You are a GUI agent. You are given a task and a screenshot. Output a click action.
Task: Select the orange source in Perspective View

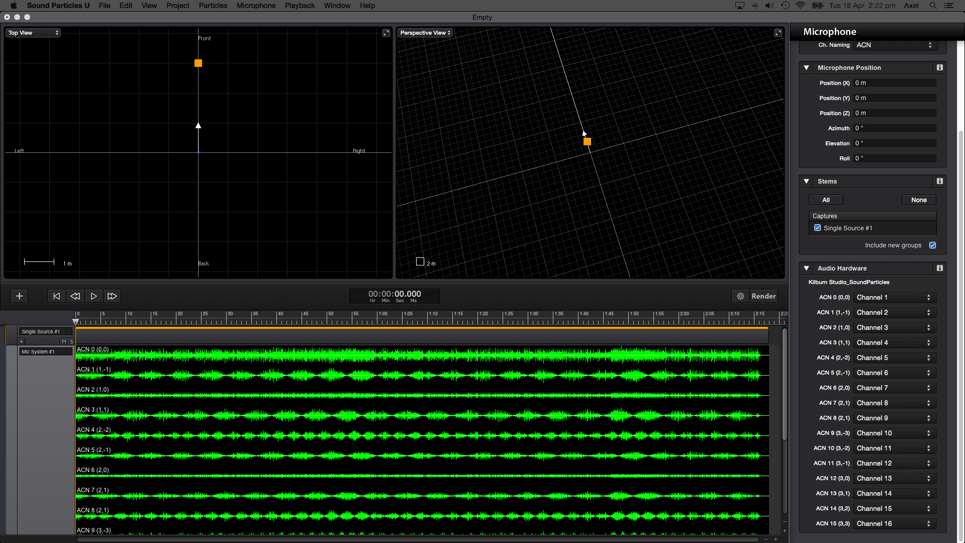click(587, 142)
